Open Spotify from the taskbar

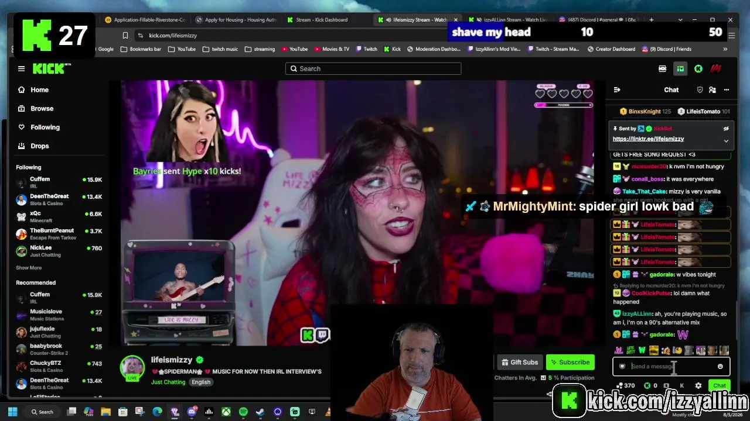243,412
